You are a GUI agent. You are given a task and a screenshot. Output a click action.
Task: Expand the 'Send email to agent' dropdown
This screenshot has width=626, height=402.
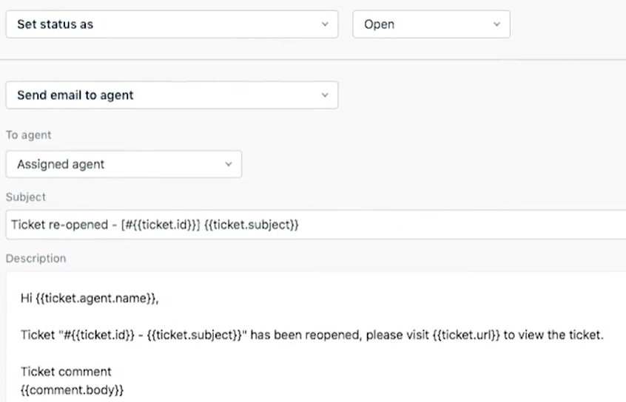click(172, 95)
